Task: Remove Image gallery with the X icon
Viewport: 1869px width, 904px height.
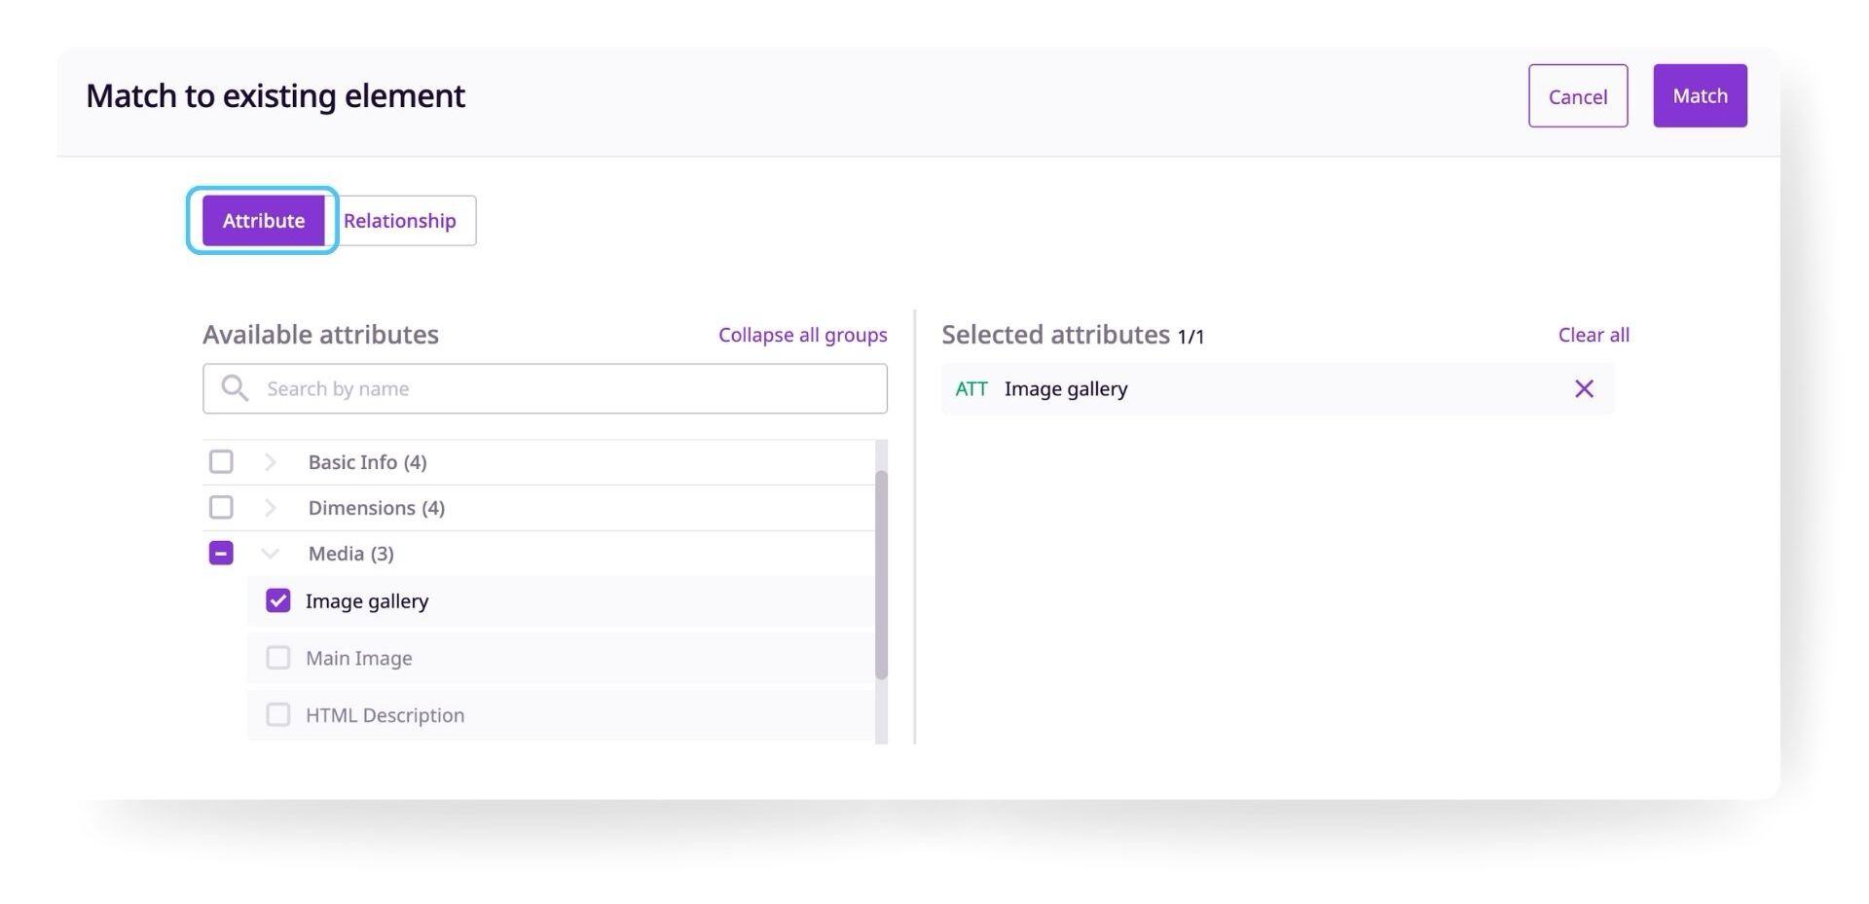Action: pyautogui.click(x=1584, y=389)
